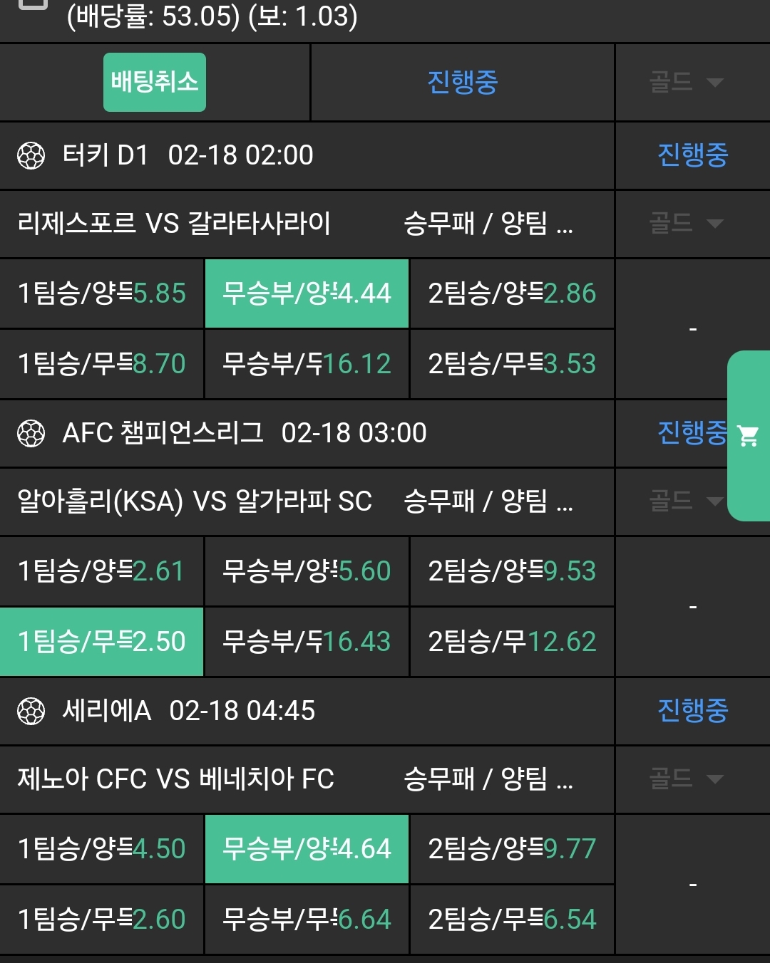The width and height of the screenshot is (770, 963).
Task: Click soccer ball icon beside AFC 챔피언스리그
Action: coord(31,433)
